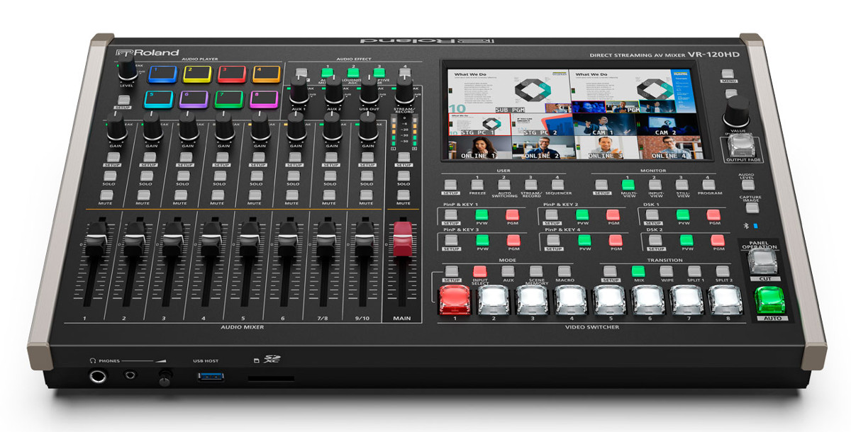Enable PinP & KEY 4 PVW
The height and width of the screenshot is (432, 851).
pos(584,240)
